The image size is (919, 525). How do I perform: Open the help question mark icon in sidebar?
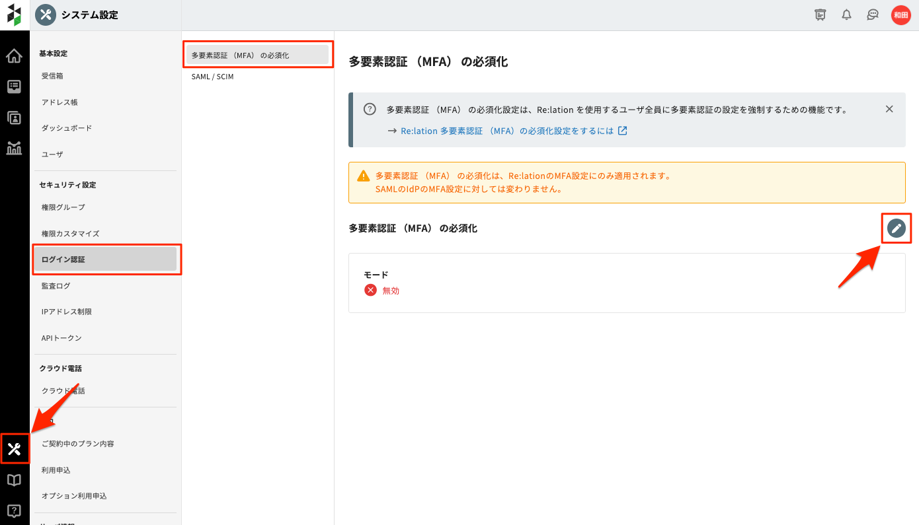(x=14, y=510)
